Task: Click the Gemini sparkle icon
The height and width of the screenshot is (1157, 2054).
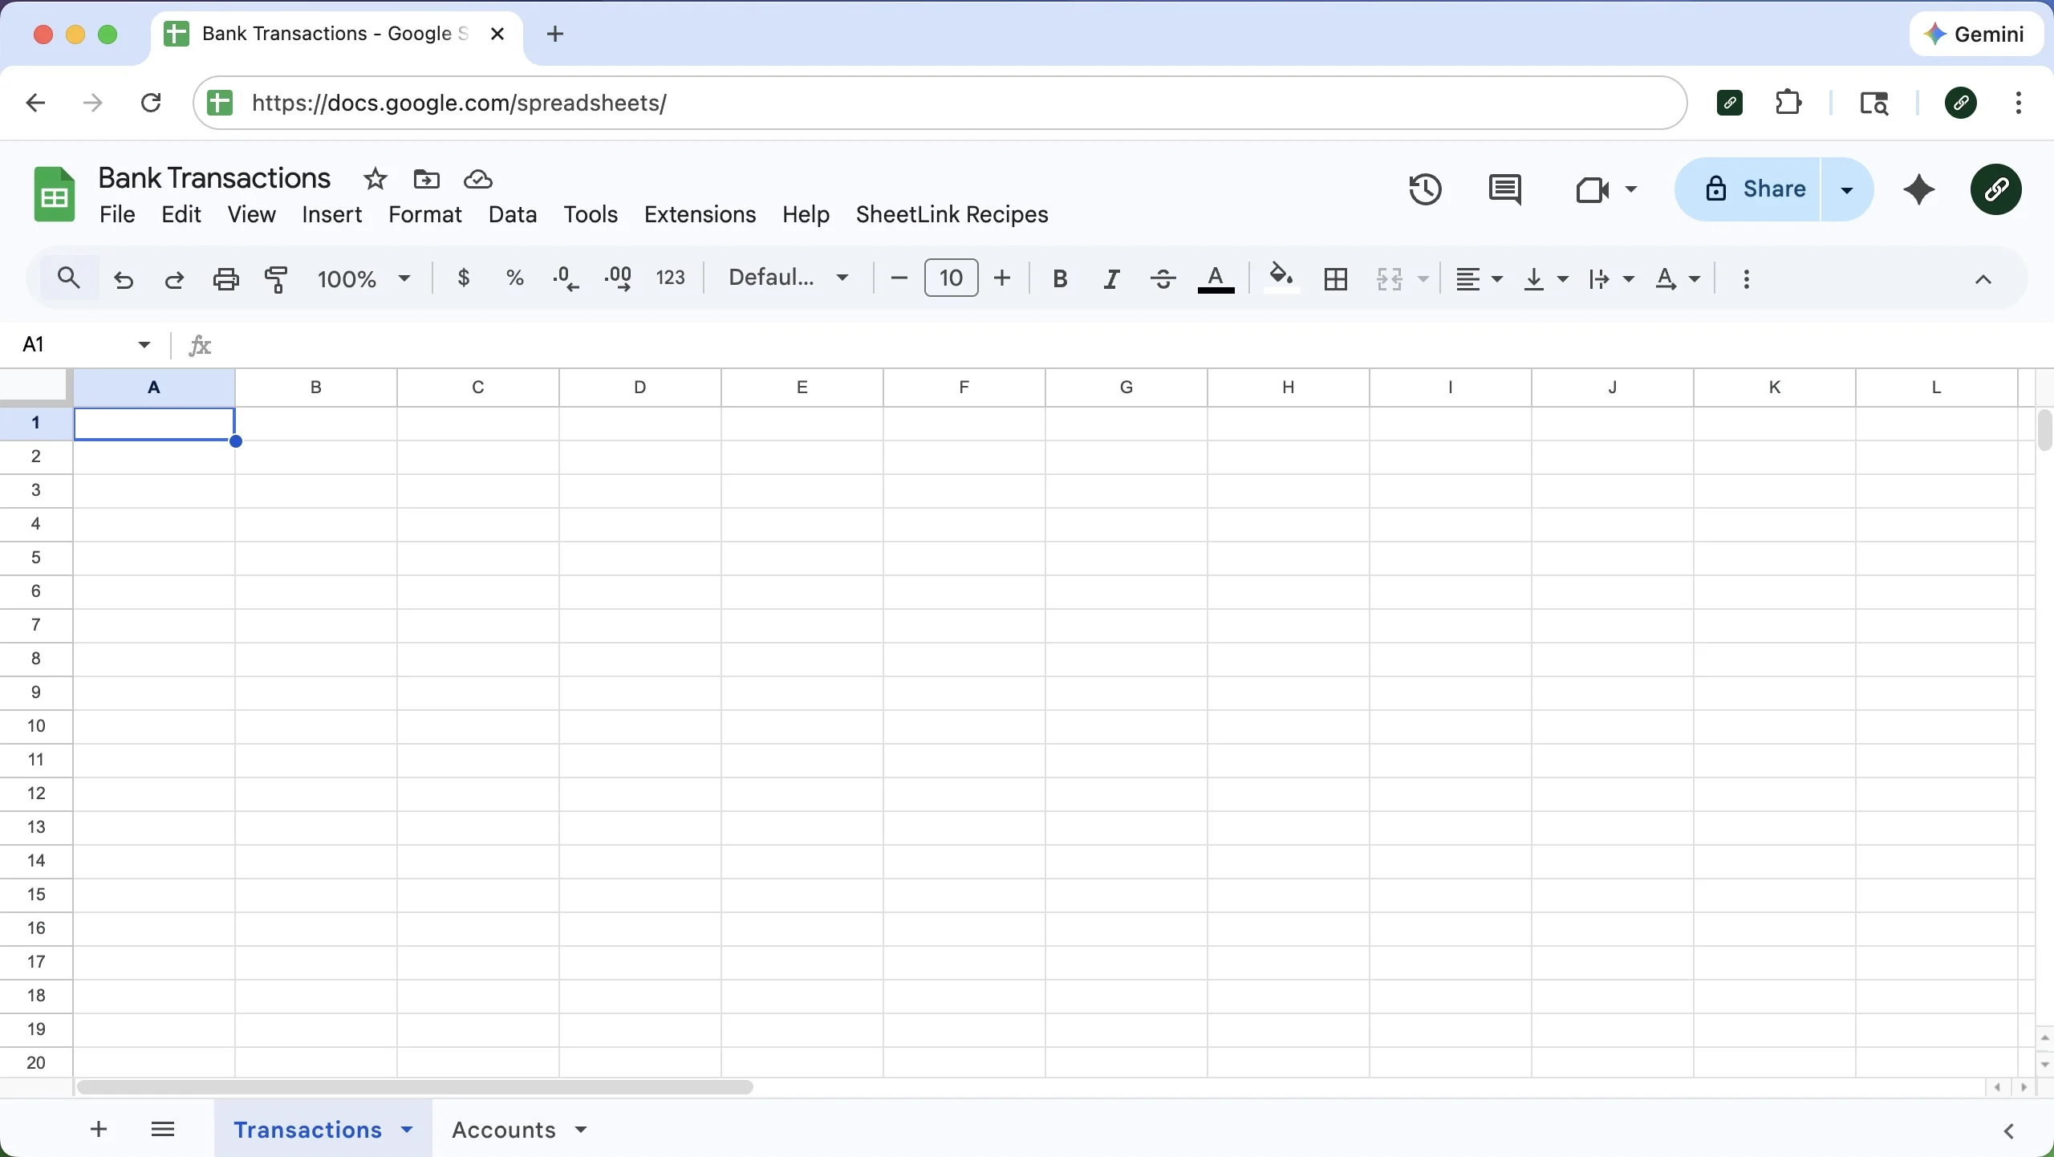Action: click(x=1920, y=190)
